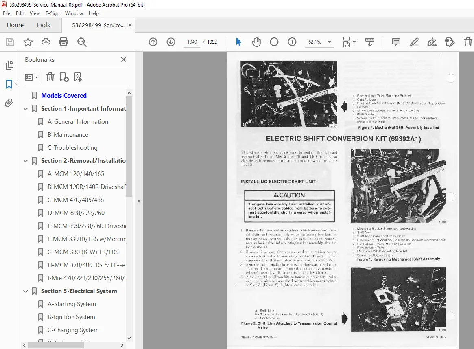
Task: Open the Models Covered bookmark
Action: tap(64, 96)
